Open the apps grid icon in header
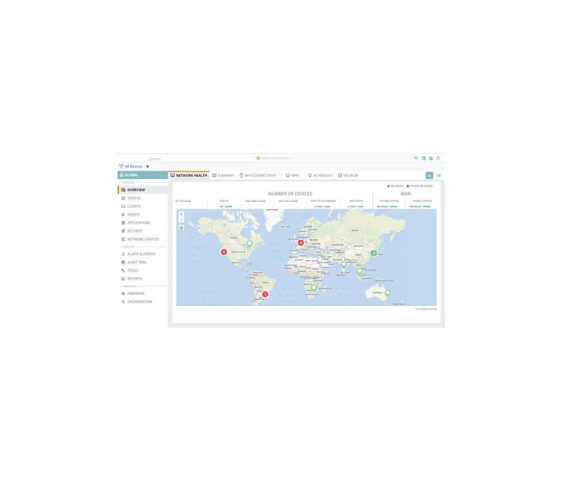 coord(431,158)
